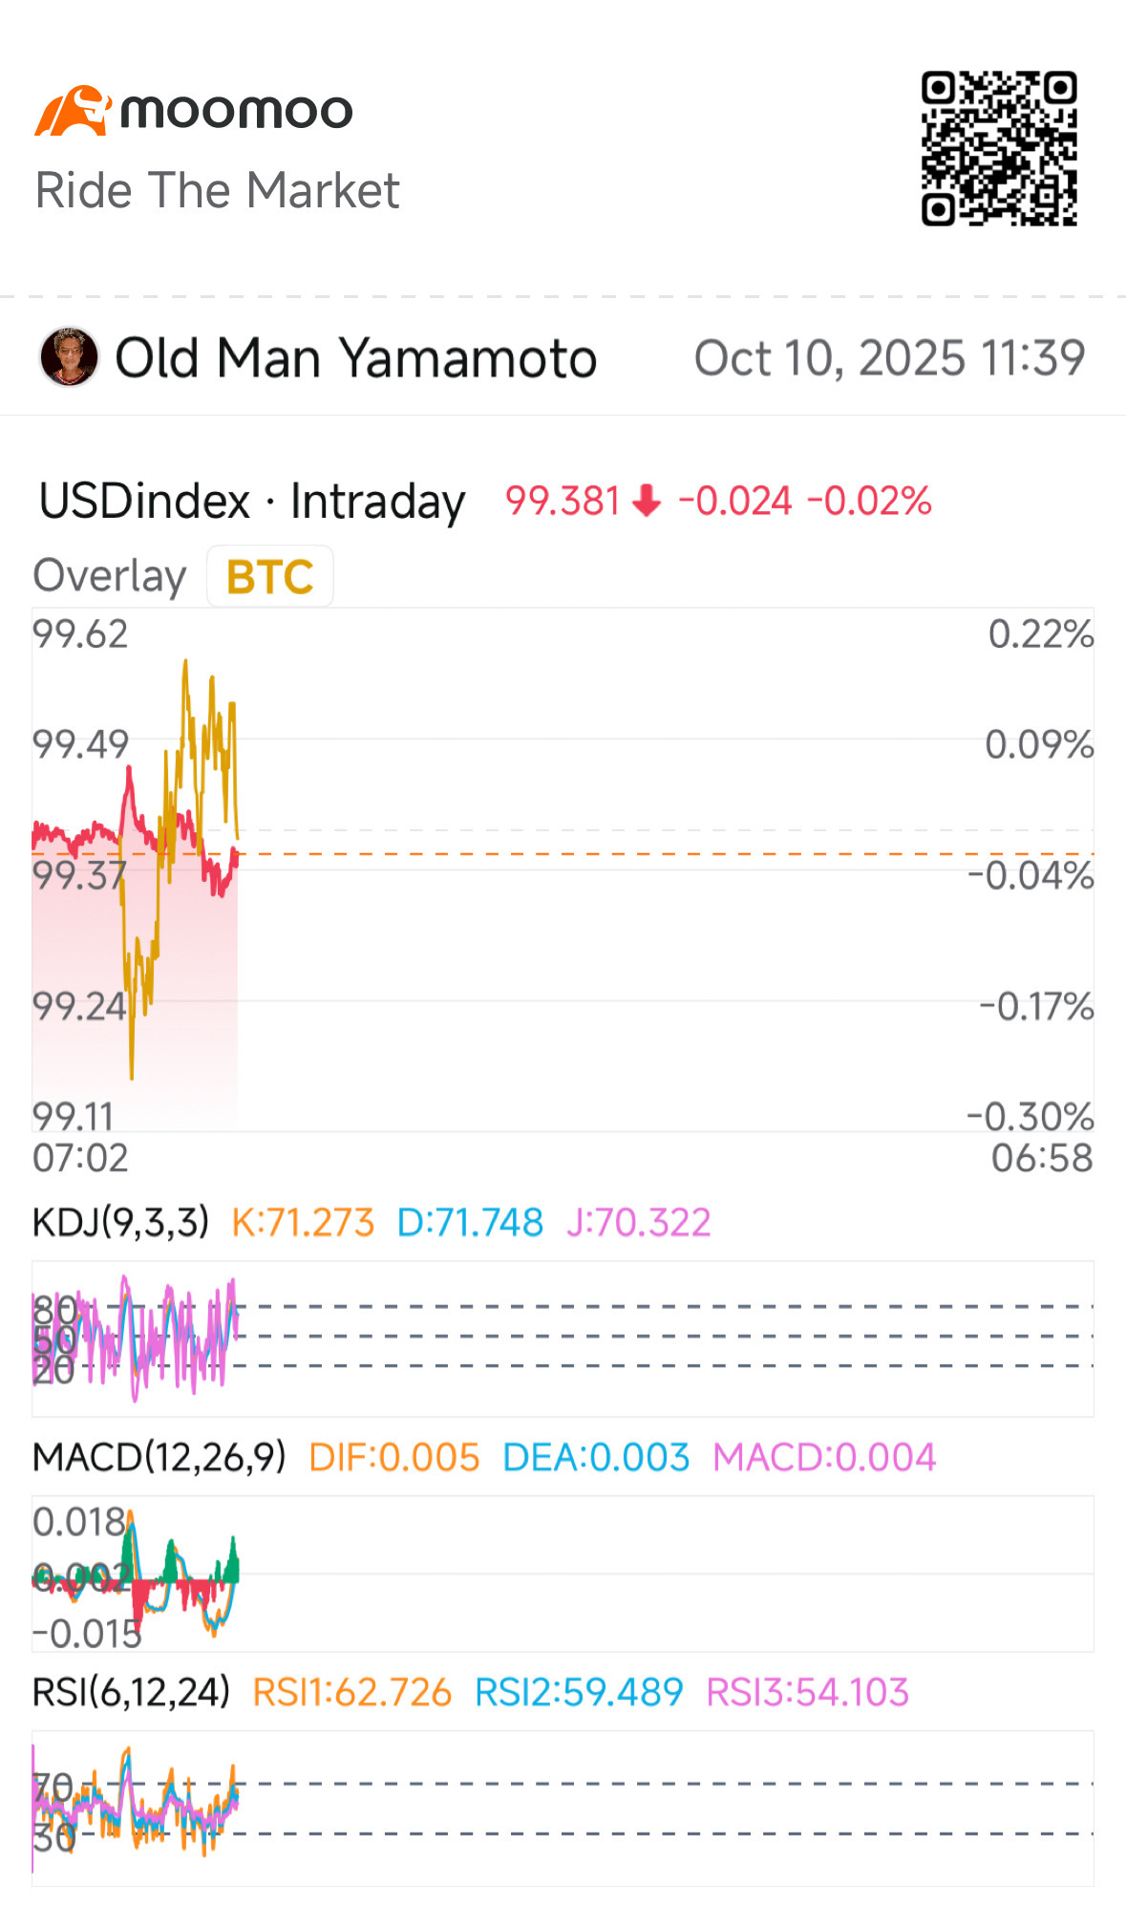Select the BTC overlay tag
Screen dimensions: 1126x1929
(x=270, y=576)
